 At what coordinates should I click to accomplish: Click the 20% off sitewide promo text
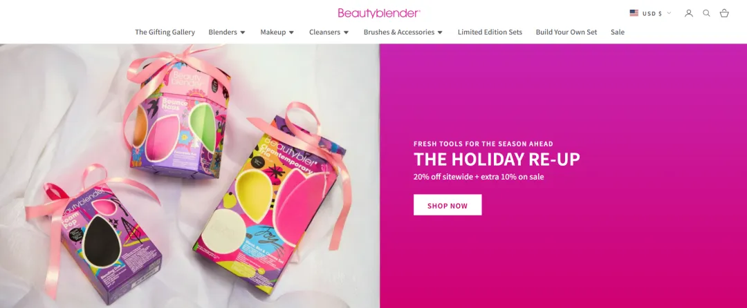click(x=479, y=177)
